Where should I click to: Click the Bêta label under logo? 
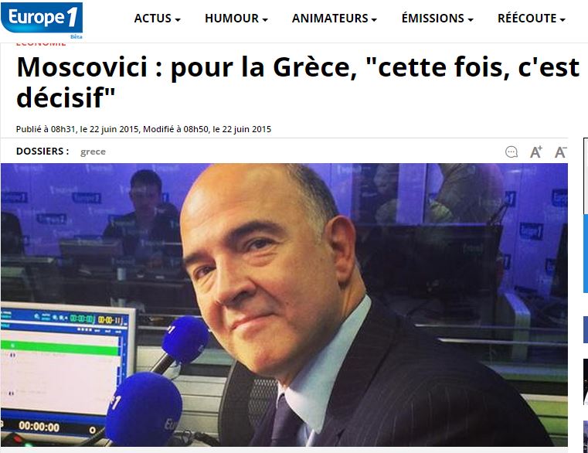point(76,37)
